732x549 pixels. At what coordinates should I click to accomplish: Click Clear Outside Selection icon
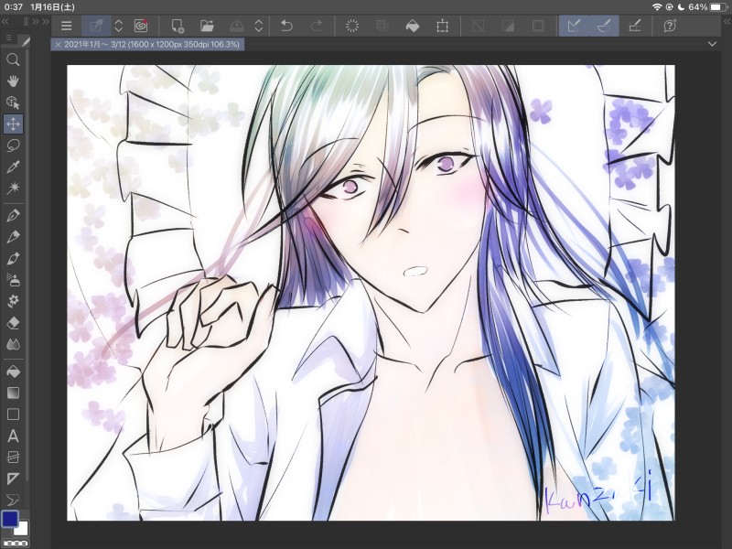382,27
